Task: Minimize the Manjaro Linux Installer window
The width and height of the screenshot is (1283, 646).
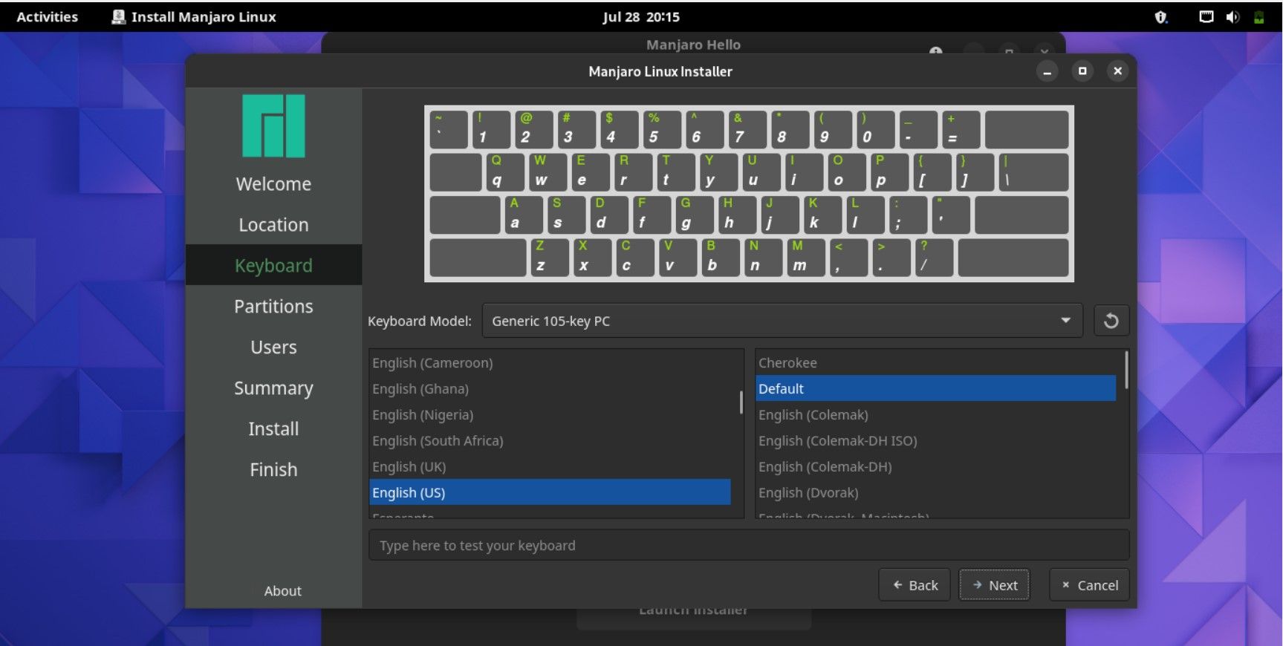Action: click(1047, 71)
